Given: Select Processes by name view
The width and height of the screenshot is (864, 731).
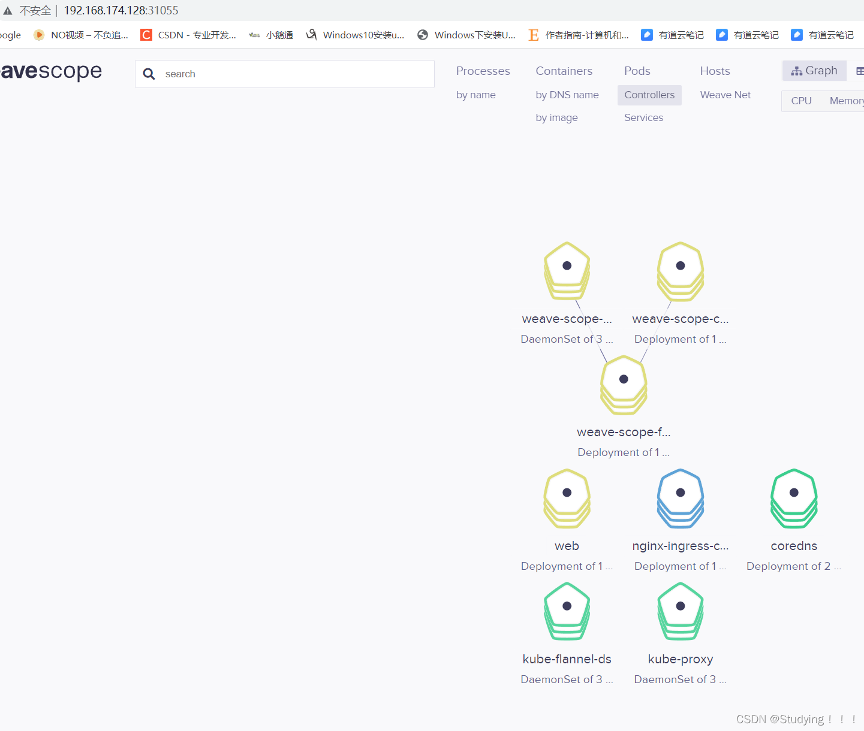Looking at the screenshot, I should (x=476, y=95).
